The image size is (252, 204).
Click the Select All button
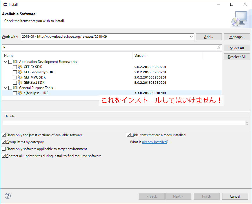pyautogui.click(x=237, y=48)
